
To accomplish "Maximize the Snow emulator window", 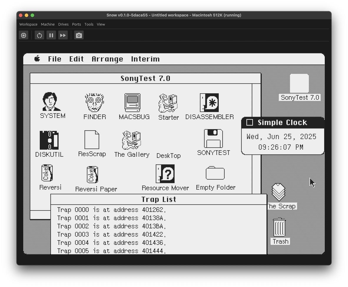I will pyautogui.click(x=32, y=15).
